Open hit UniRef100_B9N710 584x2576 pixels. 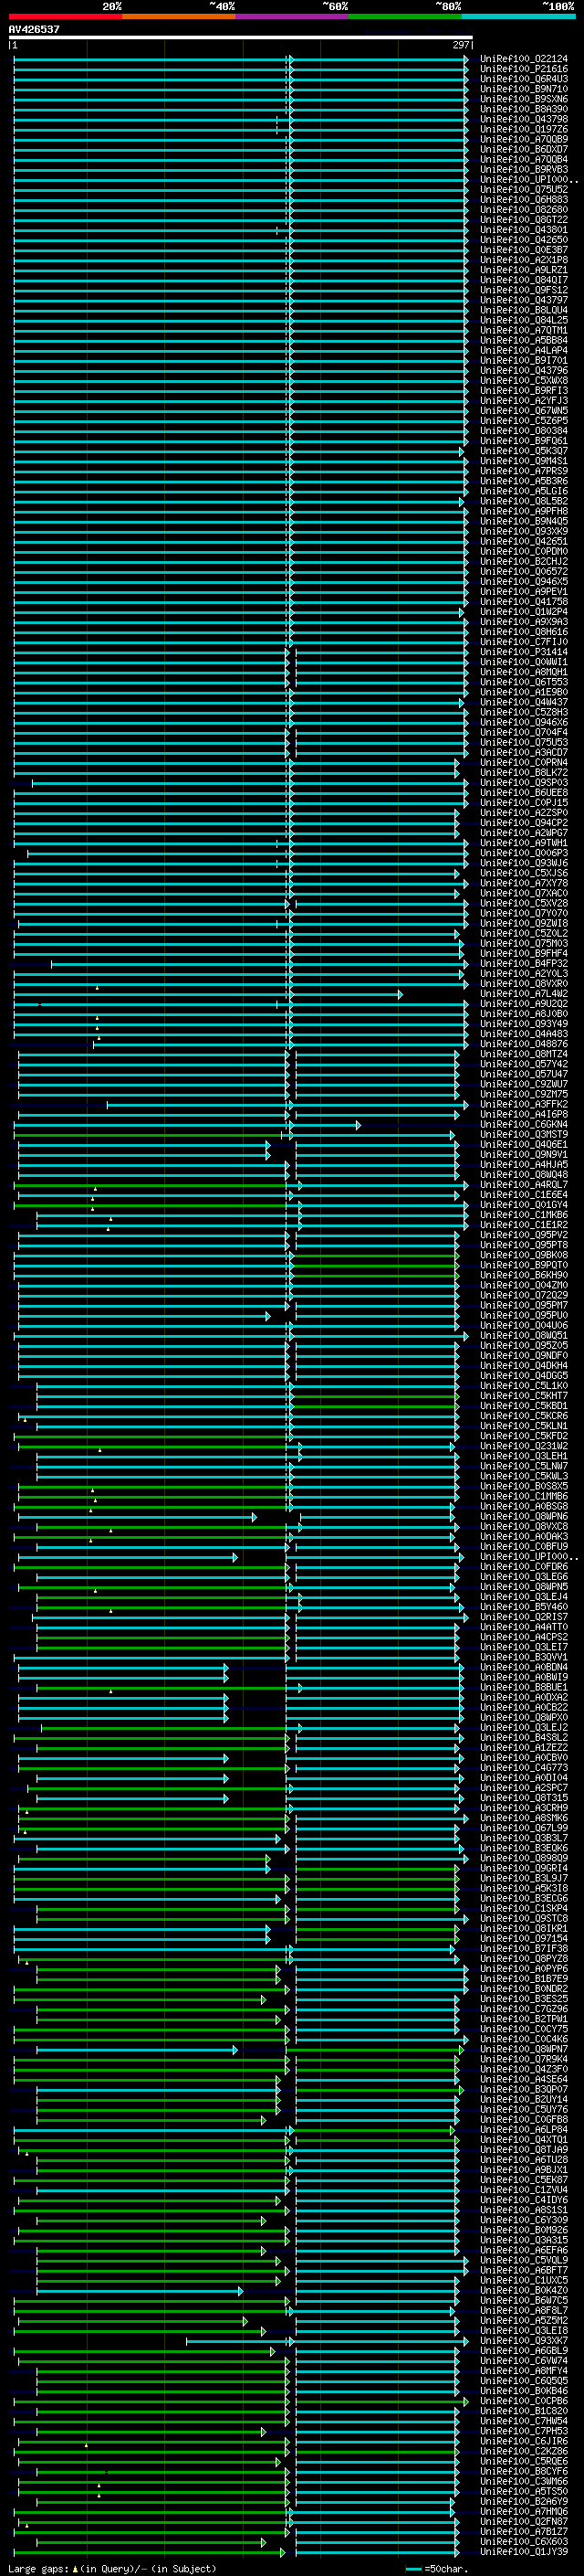click(x=524, y=89)
